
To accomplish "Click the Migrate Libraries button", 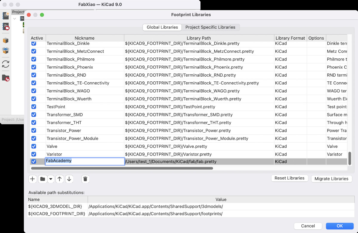I will [x=331, y=179].
